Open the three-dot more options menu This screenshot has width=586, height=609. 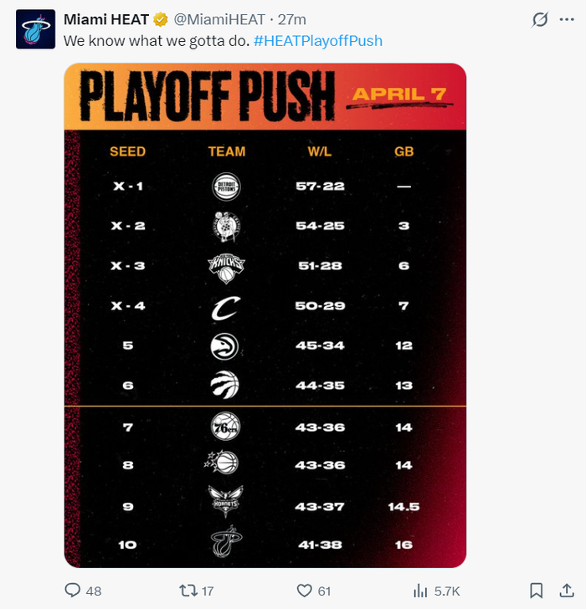tap(568, 19)
